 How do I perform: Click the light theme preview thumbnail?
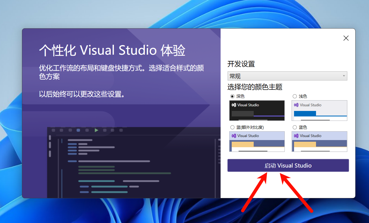(x=319, y=110)
